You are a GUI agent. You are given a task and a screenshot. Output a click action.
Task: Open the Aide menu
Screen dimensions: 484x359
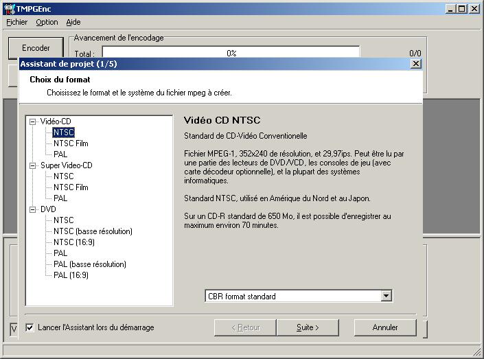[x=73, y=22]
